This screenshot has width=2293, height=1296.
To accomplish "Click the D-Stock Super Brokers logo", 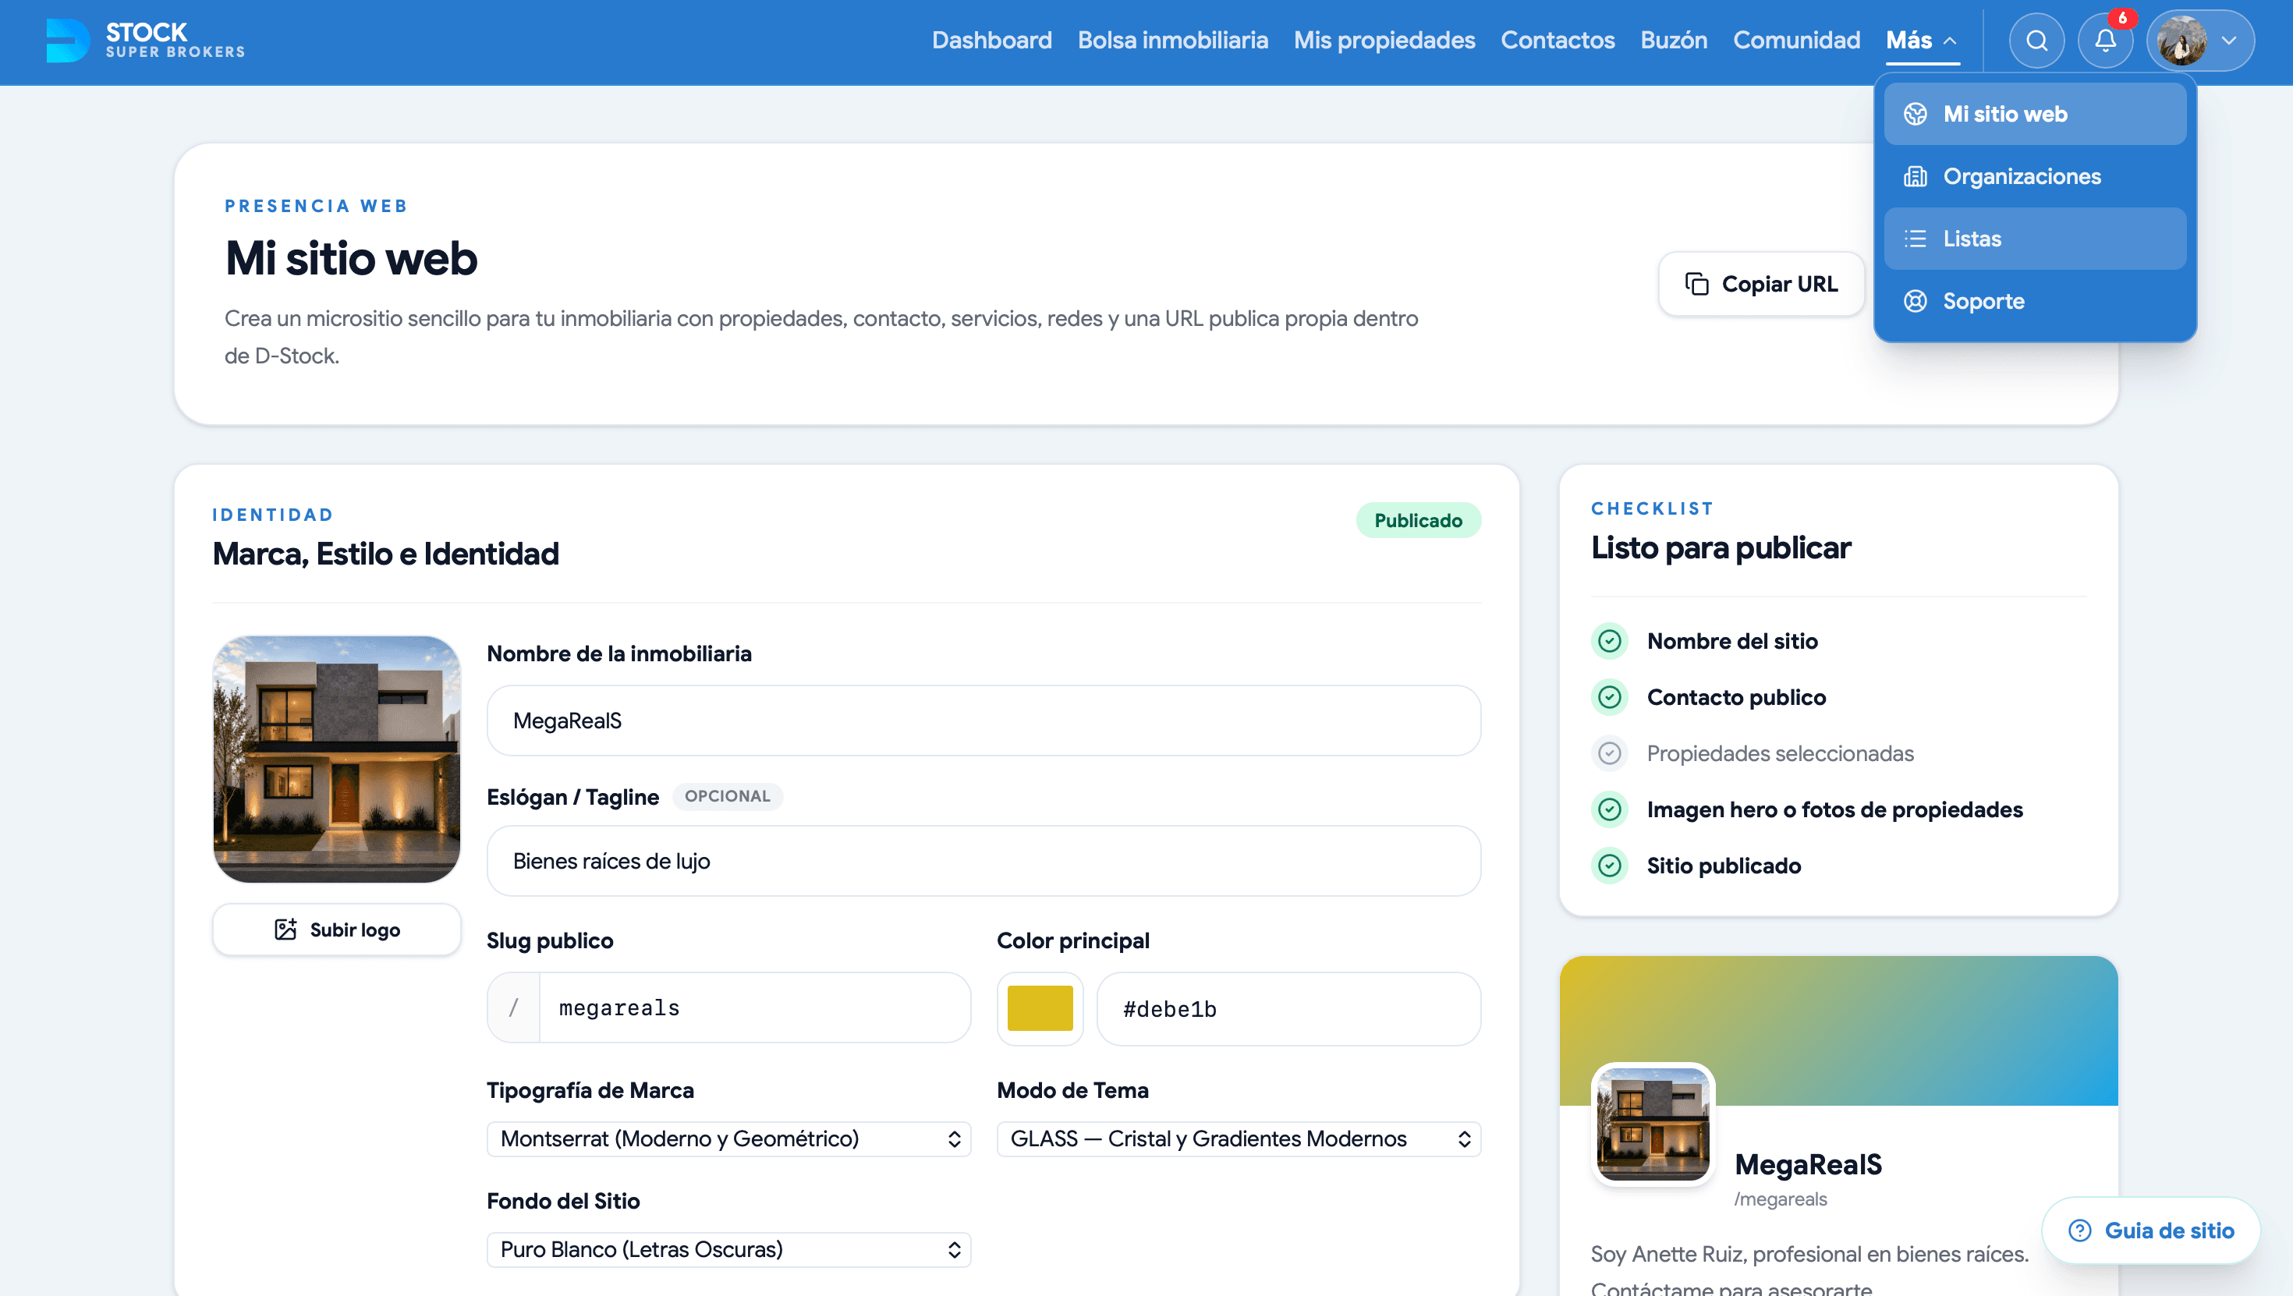I will tap(145, 40).
